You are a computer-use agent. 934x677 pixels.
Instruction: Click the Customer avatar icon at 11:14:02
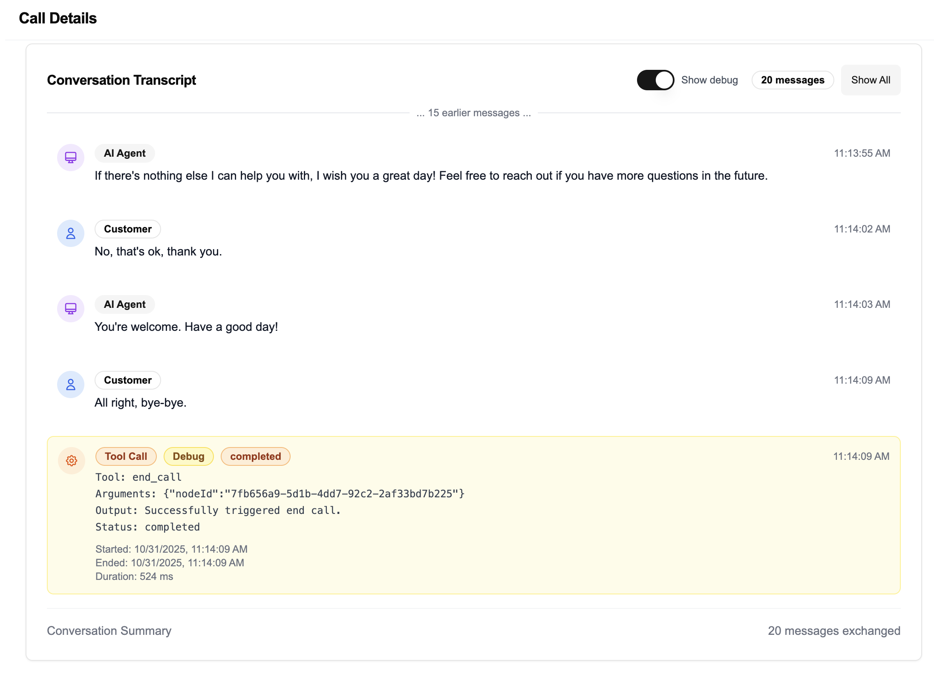(71, 233)
